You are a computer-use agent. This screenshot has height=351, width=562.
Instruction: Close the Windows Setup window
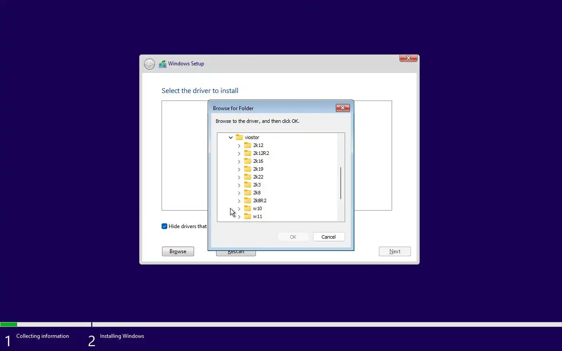[408, 58]
